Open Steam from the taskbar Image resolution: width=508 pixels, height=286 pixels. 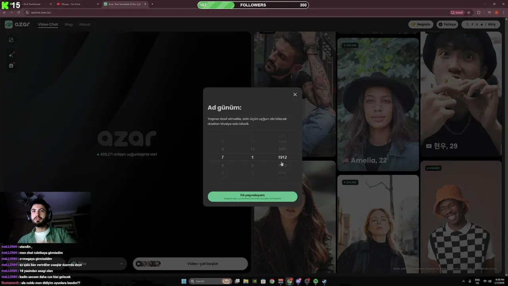pyautogui.click(x=324, y=281)
